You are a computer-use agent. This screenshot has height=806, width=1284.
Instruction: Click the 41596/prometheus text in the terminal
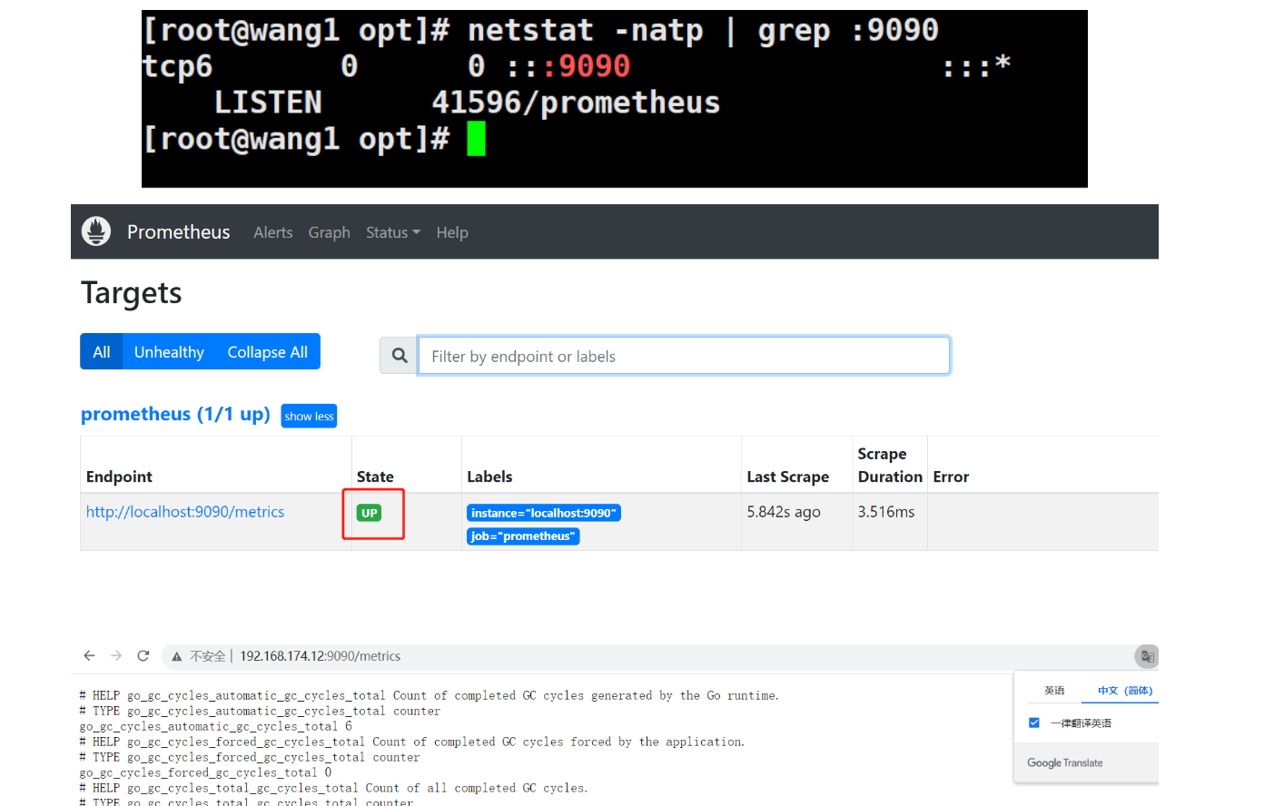pos(576,103)
